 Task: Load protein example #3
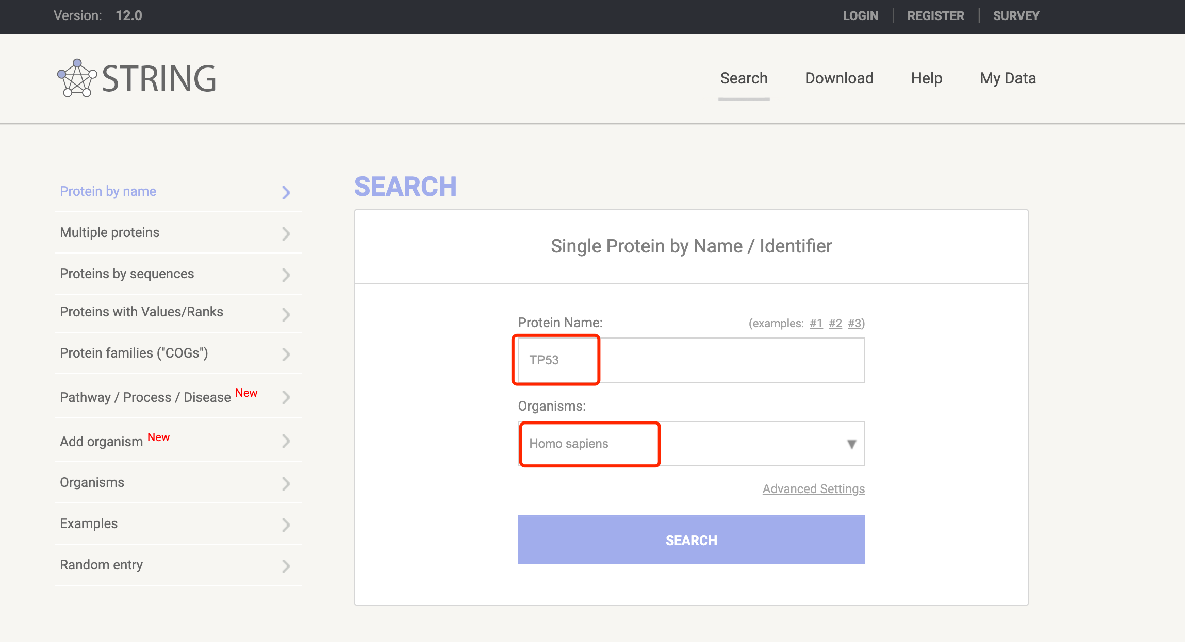coord(854,323)
